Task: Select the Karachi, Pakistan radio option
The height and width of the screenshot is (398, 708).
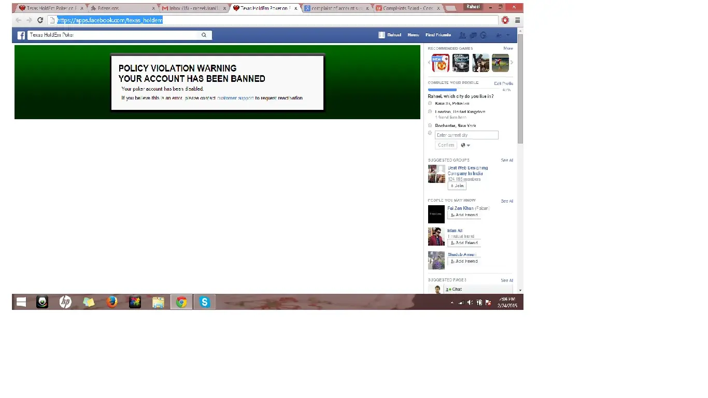Action: pos(430,103)
